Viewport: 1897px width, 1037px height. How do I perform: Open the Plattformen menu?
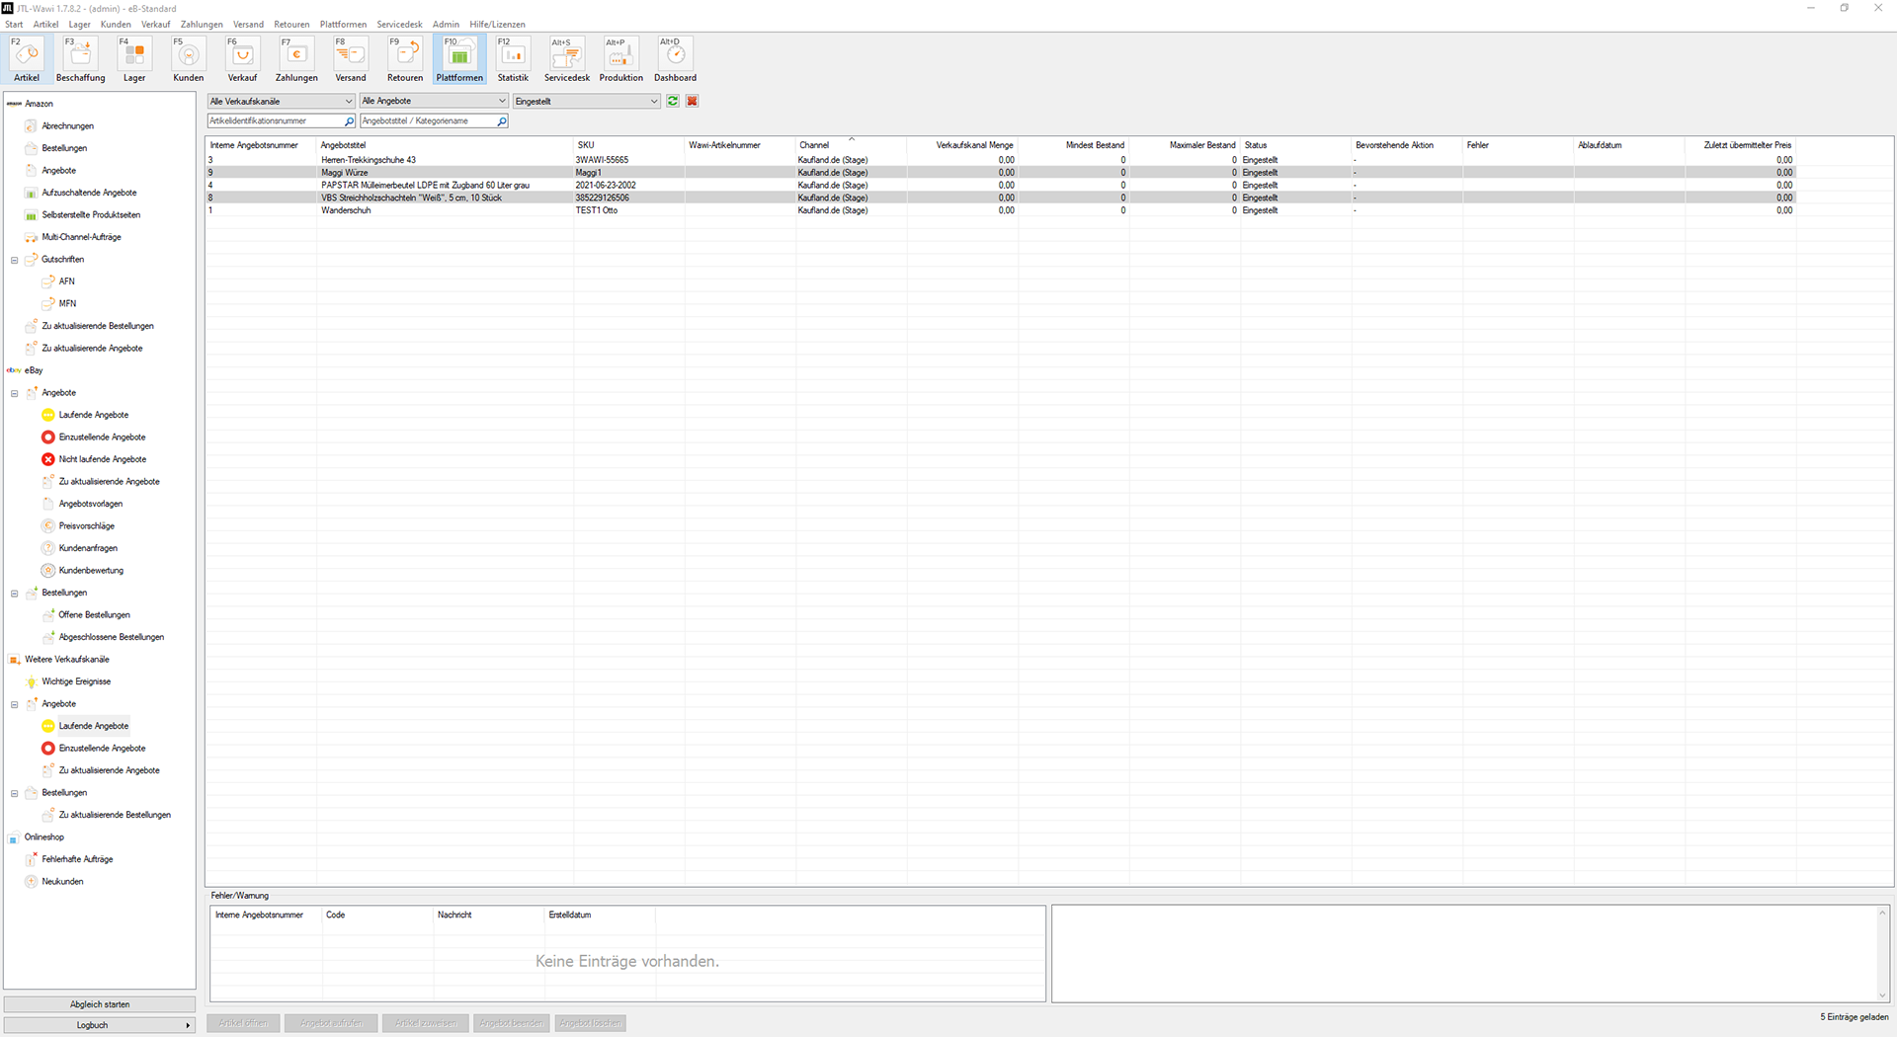343,24
